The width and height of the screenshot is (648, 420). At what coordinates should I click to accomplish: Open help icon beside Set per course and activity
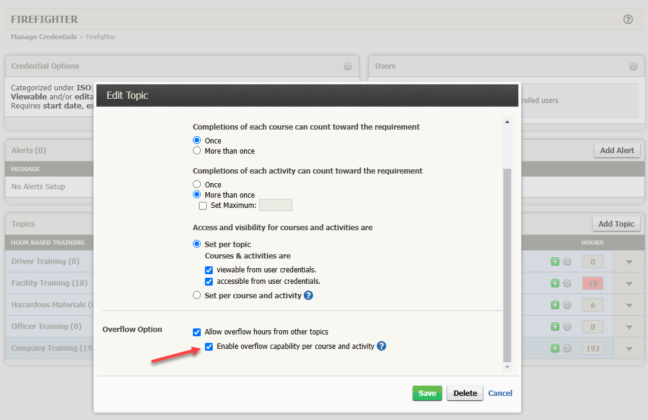point(308,295)
